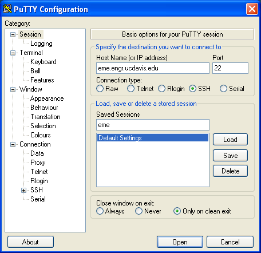Screen dimensions: 261x253
Task: Collapse the Terminal tree node
Action: click(x=13, y=53)
